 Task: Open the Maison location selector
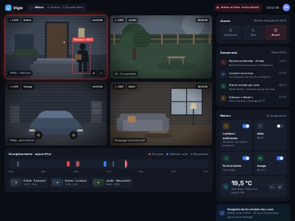(x=57, y=7)
